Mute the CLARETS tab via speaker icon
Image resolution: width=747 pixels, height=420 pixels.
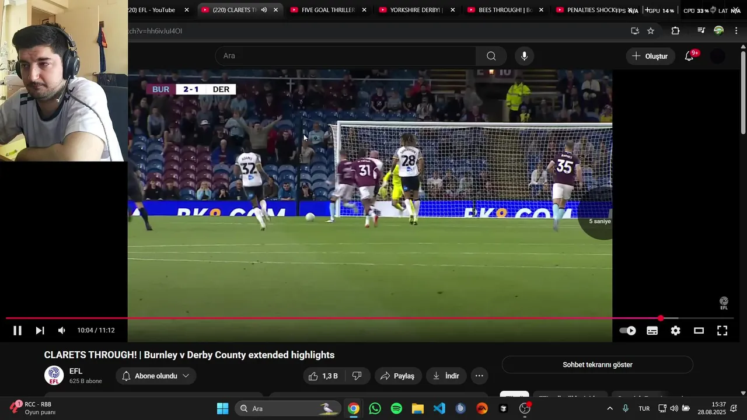pyautogui.click(x=264, y=10)
